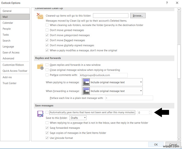Open the Quick Access Toolbar category

15,71
